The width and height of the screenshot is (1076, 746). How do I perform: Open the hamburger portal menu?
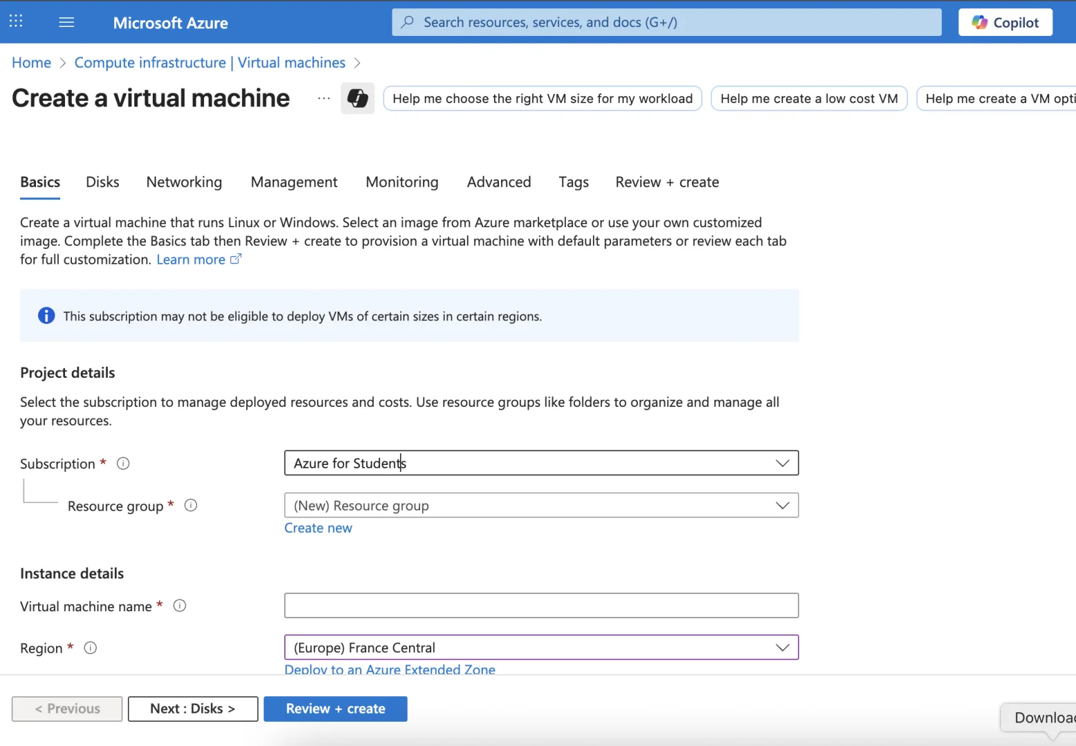pyautogui.click(x=66, y=22)
